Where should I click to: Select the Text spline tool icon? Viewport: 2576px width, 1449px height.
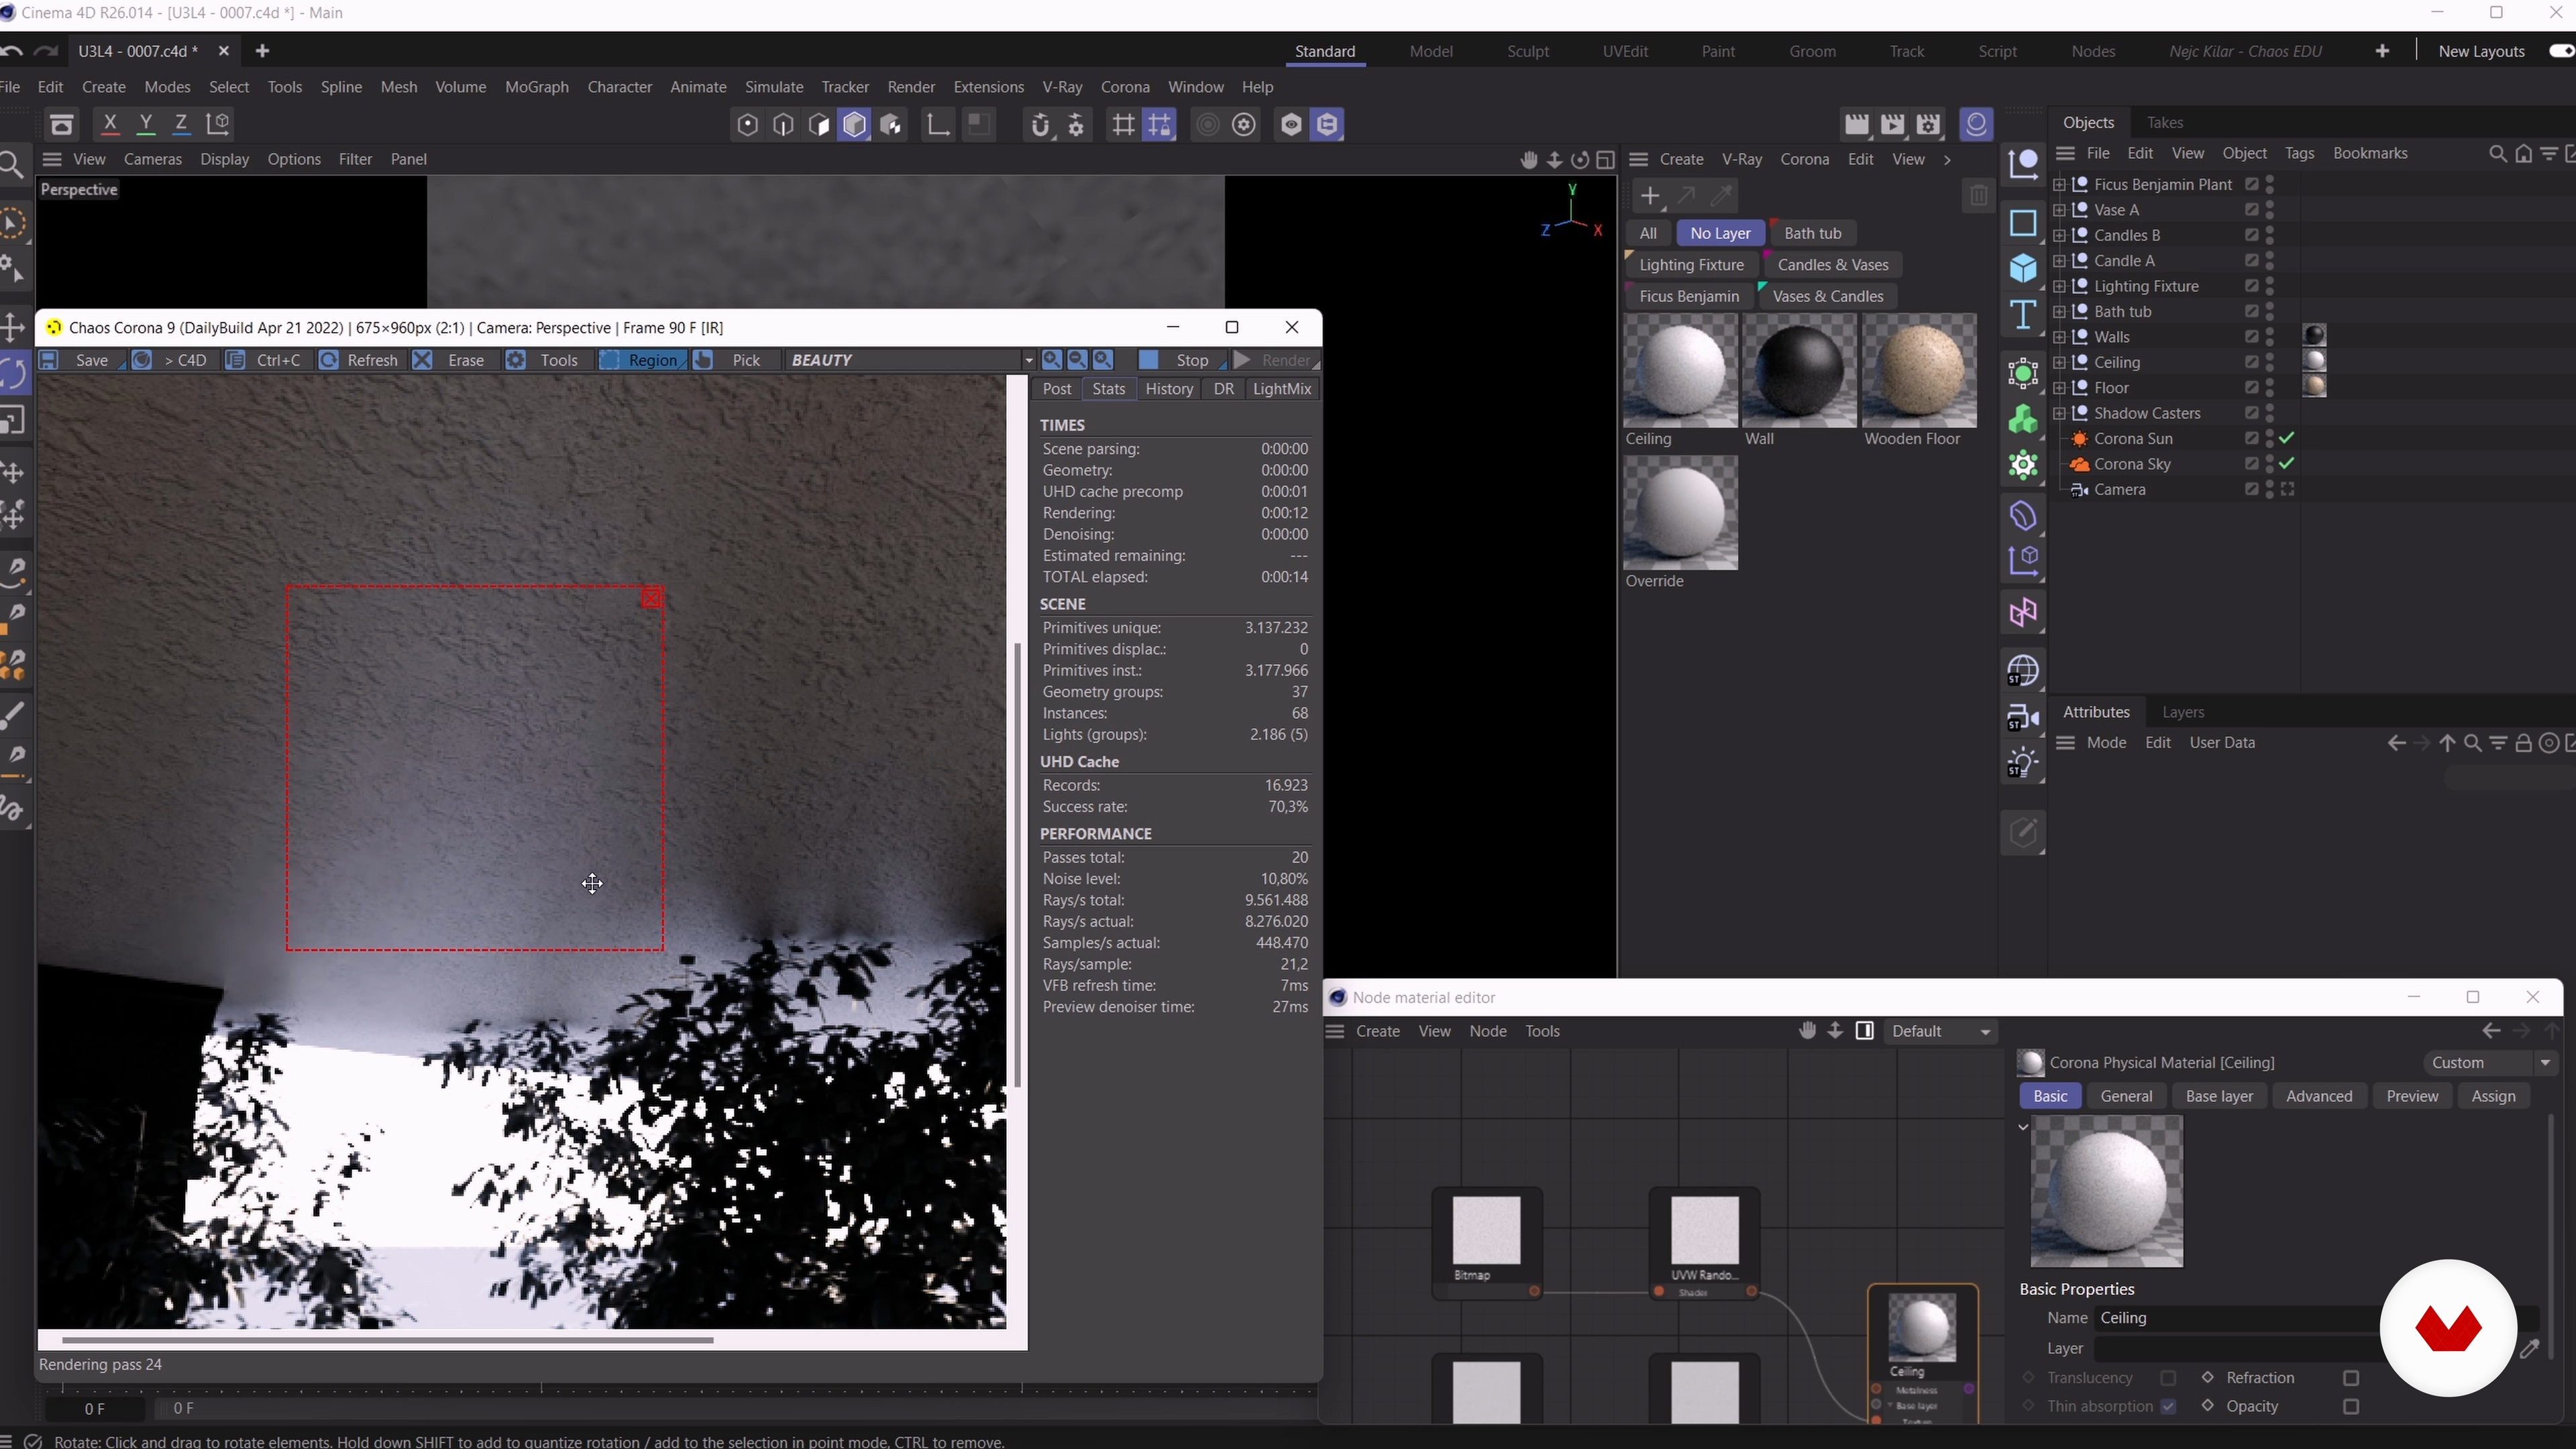(2023, 316)
